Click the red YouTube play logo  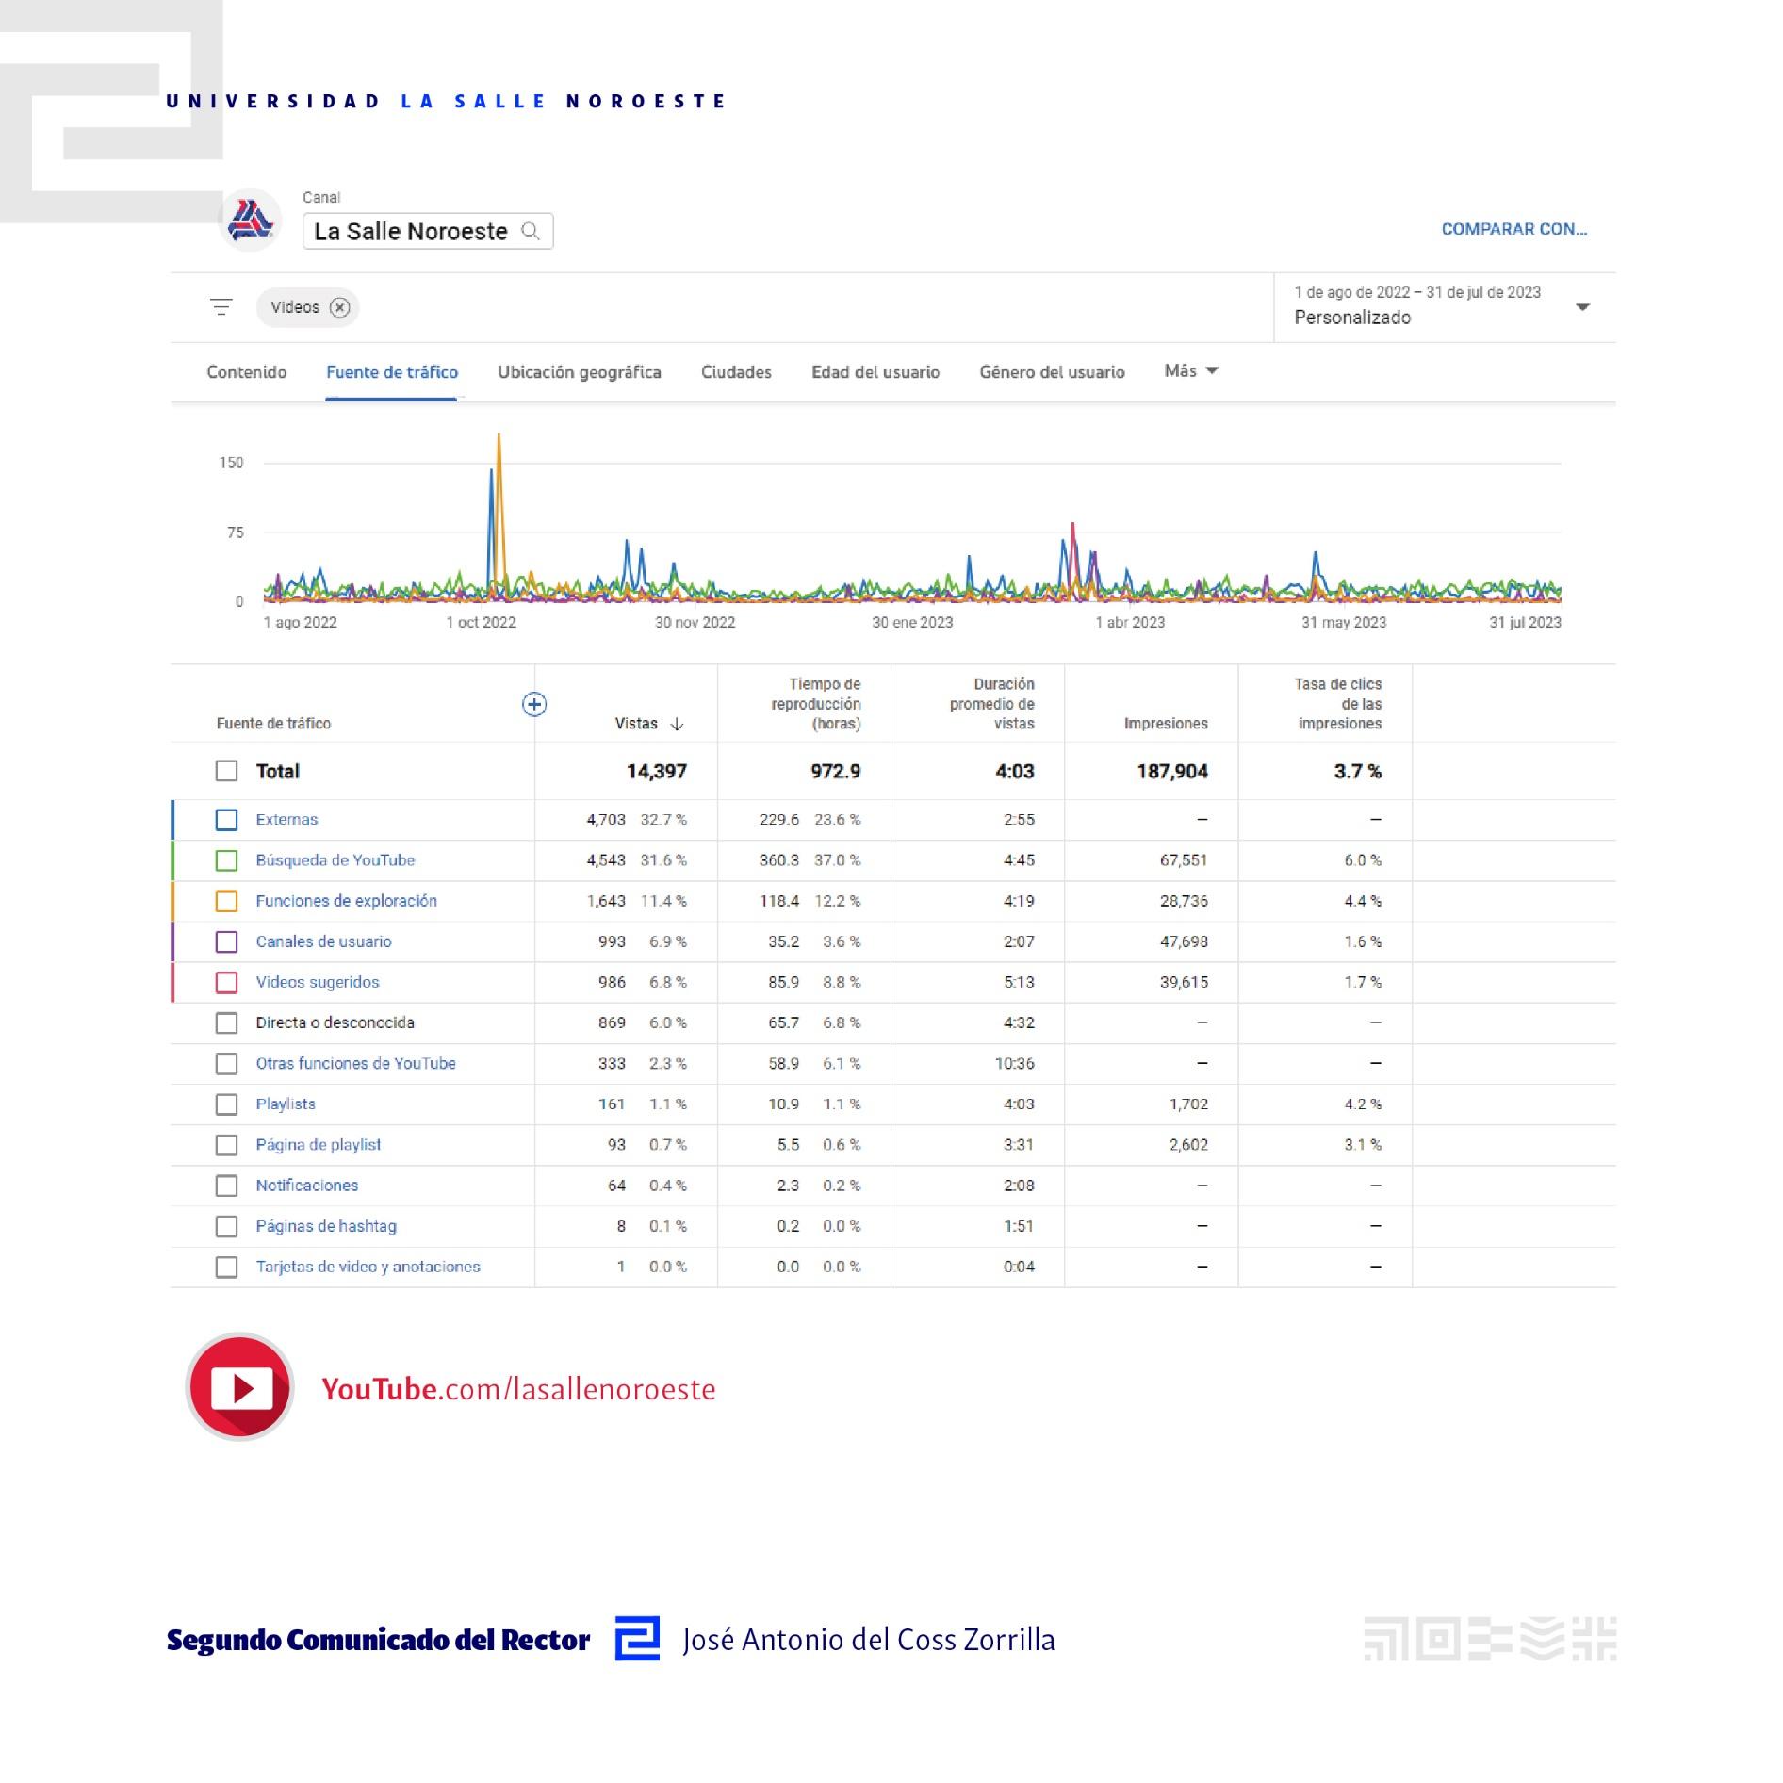coord(240,1387)
